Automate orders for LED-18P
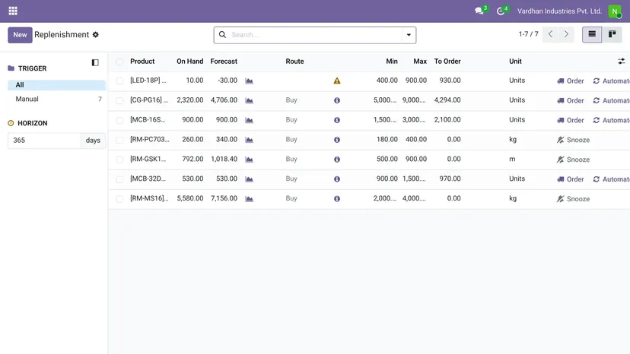Image resolution: width=630 pixels, height=354 pixels. tap(611, 81)
